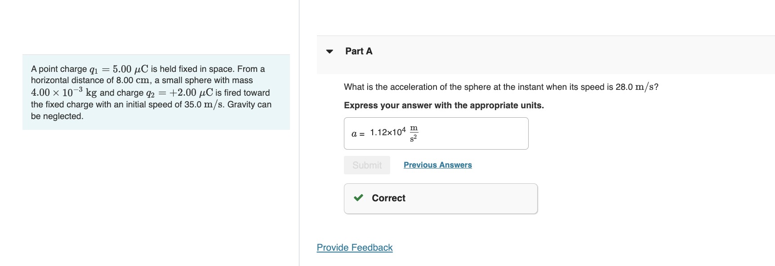This screenshot has height=266, width=775.
Task: Click the Submit button
Action: pos(367,164)
